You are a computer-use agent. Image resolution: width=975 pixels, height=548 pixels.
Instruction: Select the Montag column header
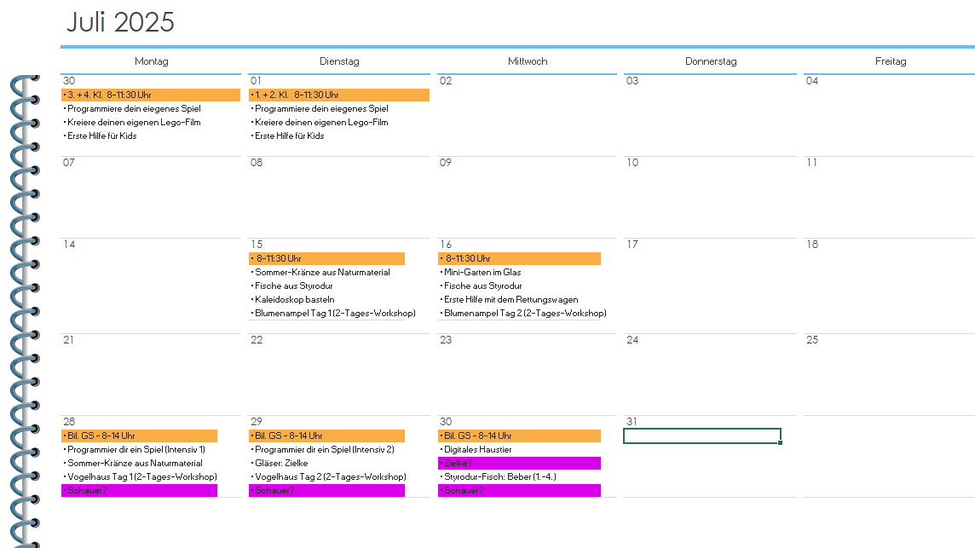(152, 61)
